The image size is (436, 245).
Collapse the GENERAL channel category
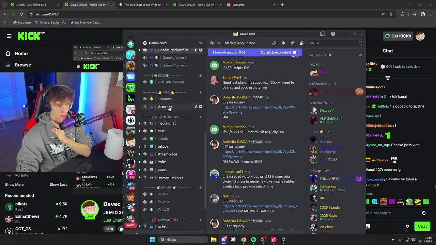[167, 117]
